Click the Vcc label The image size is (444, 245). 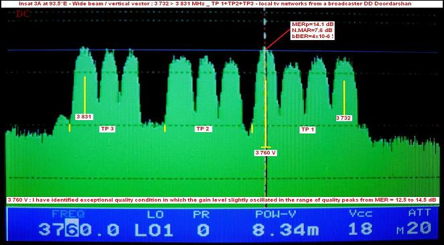[x=360, y=214]
